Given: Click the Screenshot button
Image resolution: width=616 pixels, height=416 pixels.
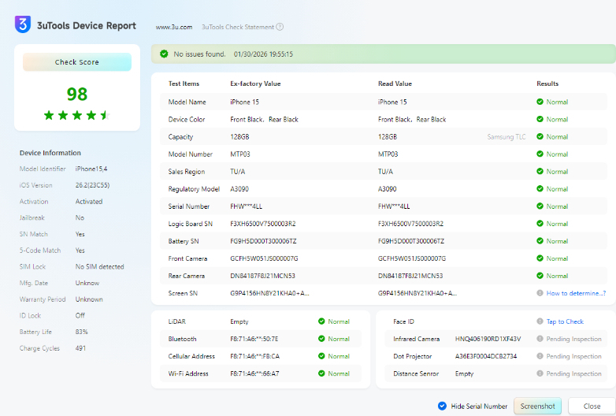Looking at the screenshot, I should tap(537, 407).
